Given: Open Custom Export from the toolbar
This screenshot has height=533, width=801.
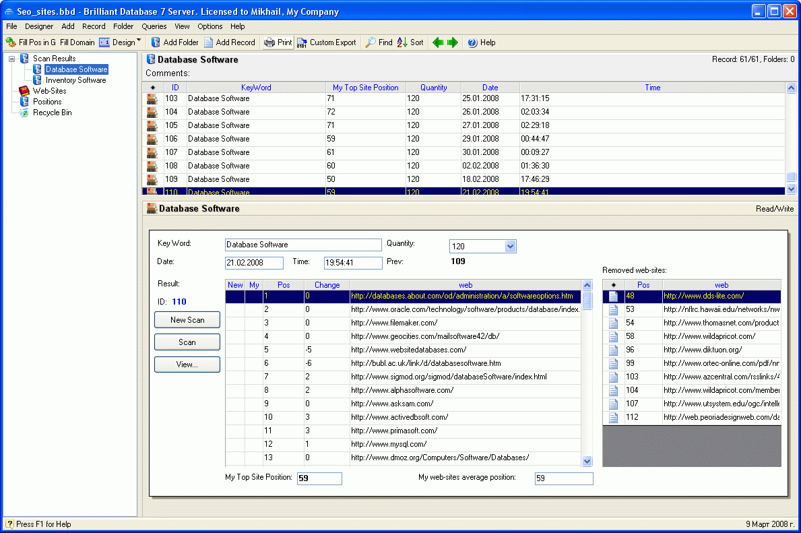Looking at the screenshot, I should coord(302,42).
